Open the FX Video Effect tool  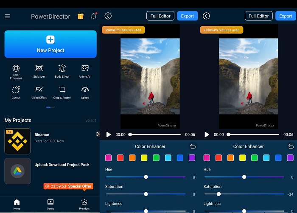point(39,92)
